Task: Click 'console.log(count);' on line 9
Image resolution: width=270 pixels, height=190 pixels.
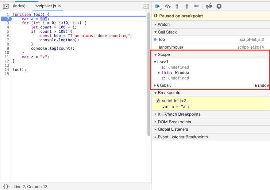Action: (x=53, y=48)
